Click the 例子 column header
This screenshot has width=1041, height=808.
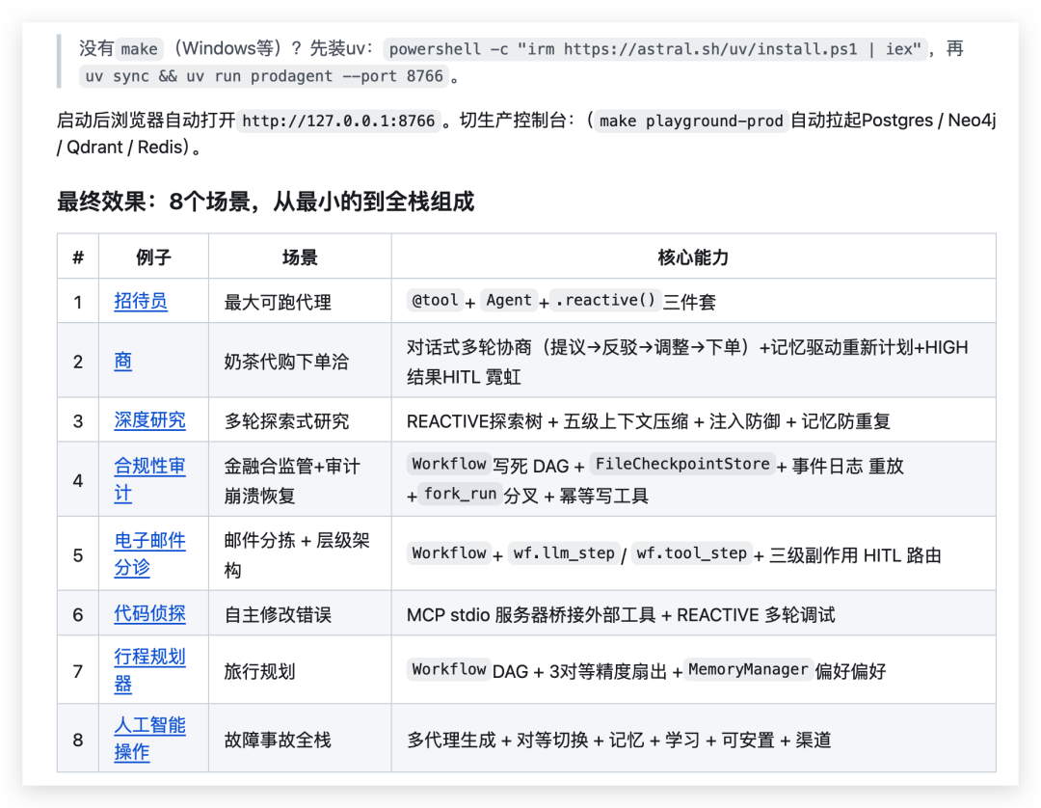(x=153, y=256)
